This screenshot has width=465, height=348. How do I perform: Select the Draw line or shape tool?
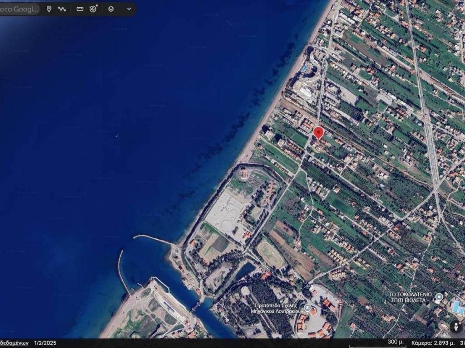[62, 9]
